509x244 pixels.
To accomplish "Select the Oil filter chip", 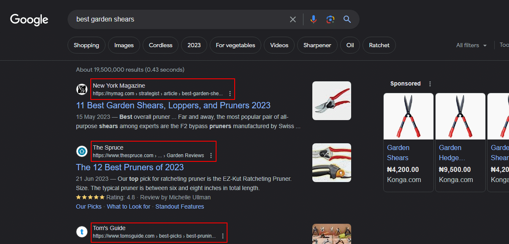I will 350,45.
